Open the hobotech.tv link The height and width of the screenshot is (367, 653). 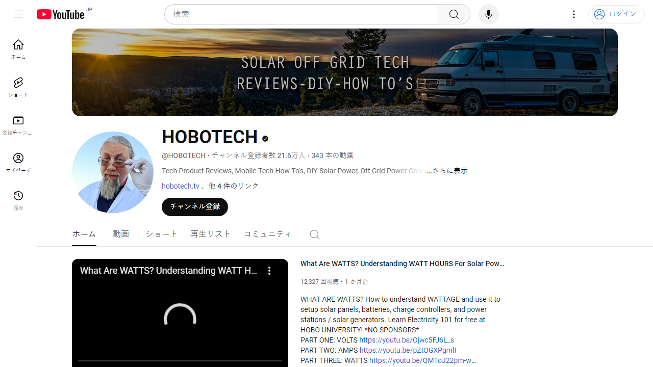[181, 186]
